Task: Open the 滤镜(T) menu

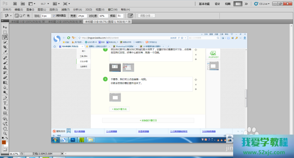Action: [x=66, y=10]
